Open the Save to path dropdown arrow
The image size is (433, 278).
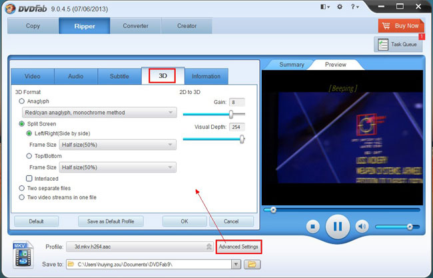[x=236, y=265]
